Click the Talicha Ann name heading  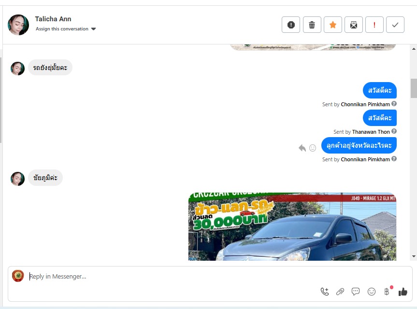click(x=53, y=19)
